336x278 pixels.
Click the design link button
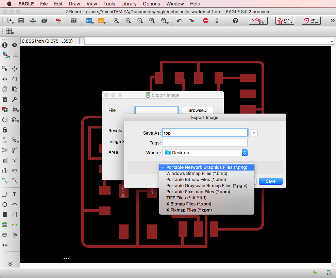[x=258, y=21]
